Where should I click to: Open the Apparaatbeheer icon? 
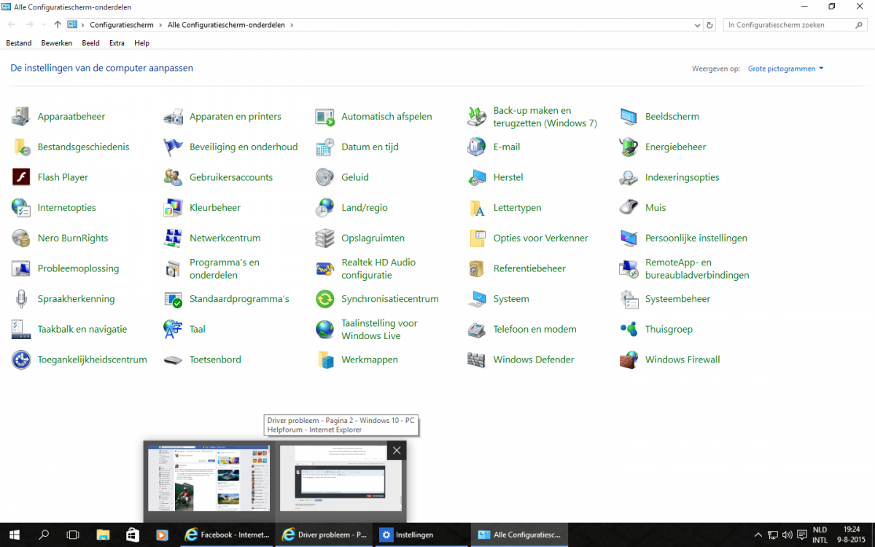21,117
